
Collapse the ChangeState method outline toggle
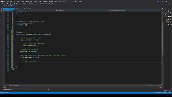point(12,34)
